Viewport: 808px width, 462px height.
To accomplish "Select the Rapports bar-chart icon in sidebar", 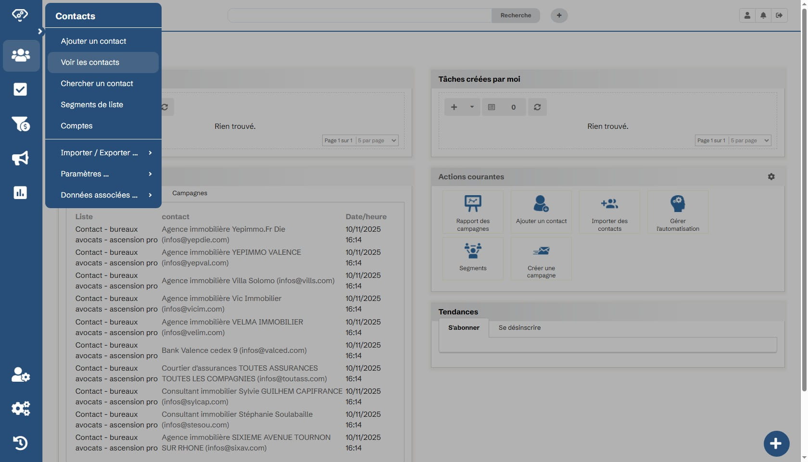I will click(x=20, y=192).
